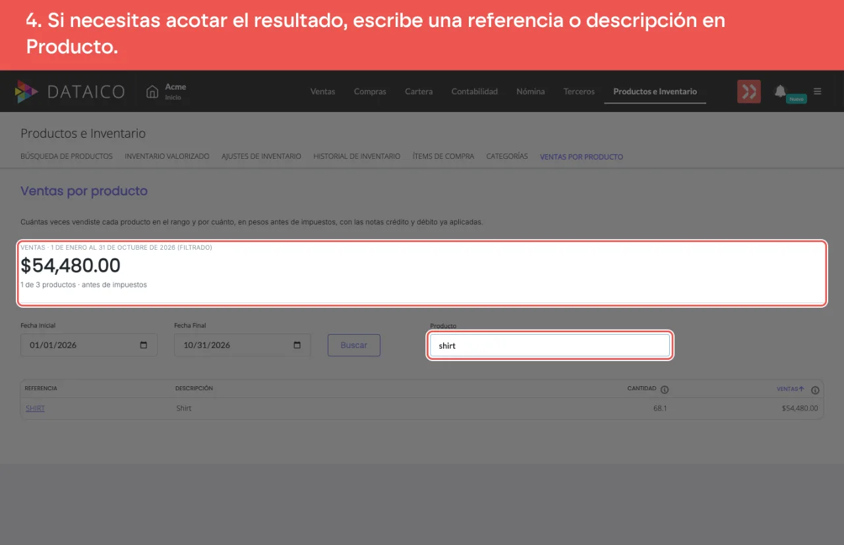
Task: Open the Nómina menu
Action: tap(531, 92)
